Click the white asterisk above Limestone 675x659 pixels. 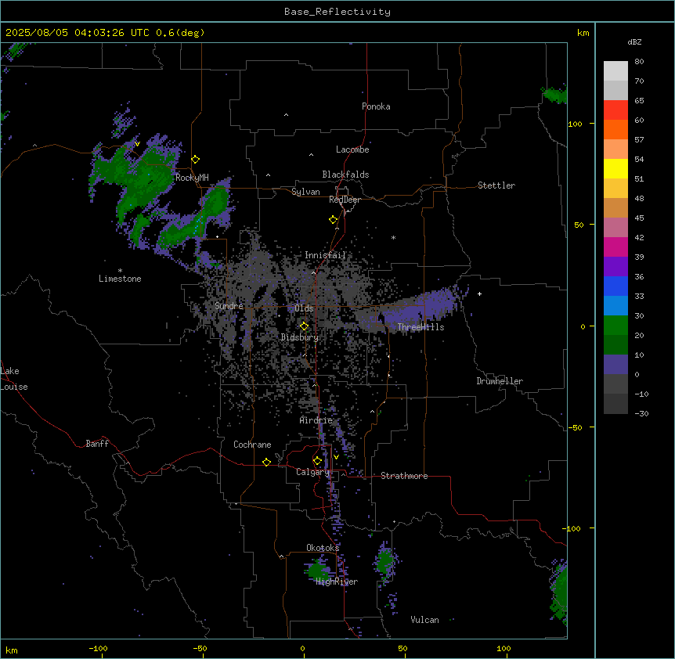point(120,271)
